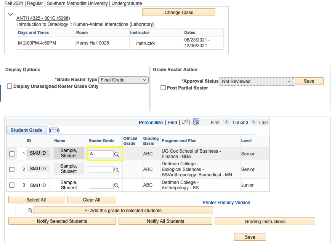The width and height of the screenshot is (332, 243).
Task: Sort by the Official Grade column header
Action: pyautogui.click(x=130, y=141)
